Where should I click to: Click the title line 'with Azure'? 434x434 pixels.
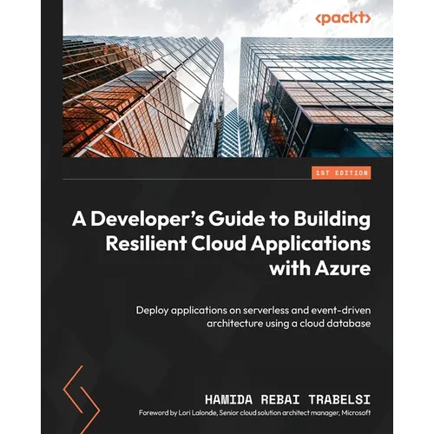click(x=320, y=268)
